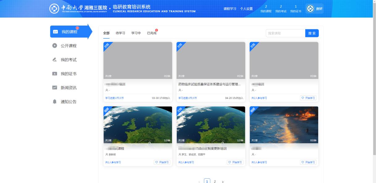Click the 通知公告 bell icon in sidebar

pyautogui.click(x=55, y=102)
